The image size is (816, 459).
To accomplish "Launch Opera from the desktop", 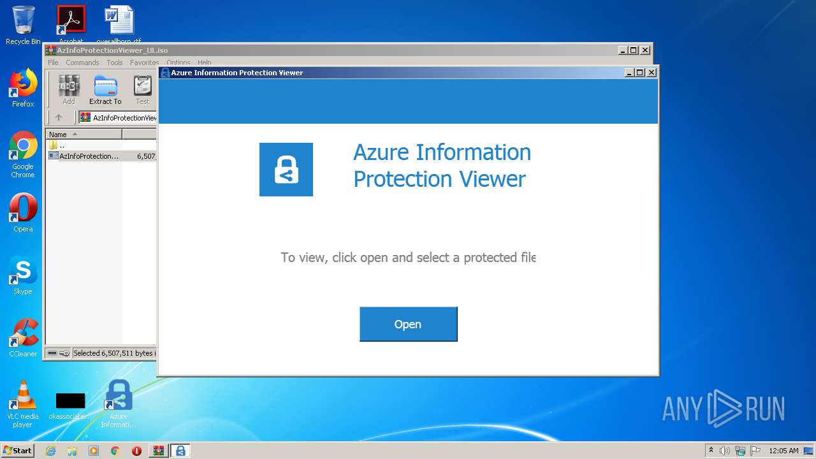I will coord(23,213).
